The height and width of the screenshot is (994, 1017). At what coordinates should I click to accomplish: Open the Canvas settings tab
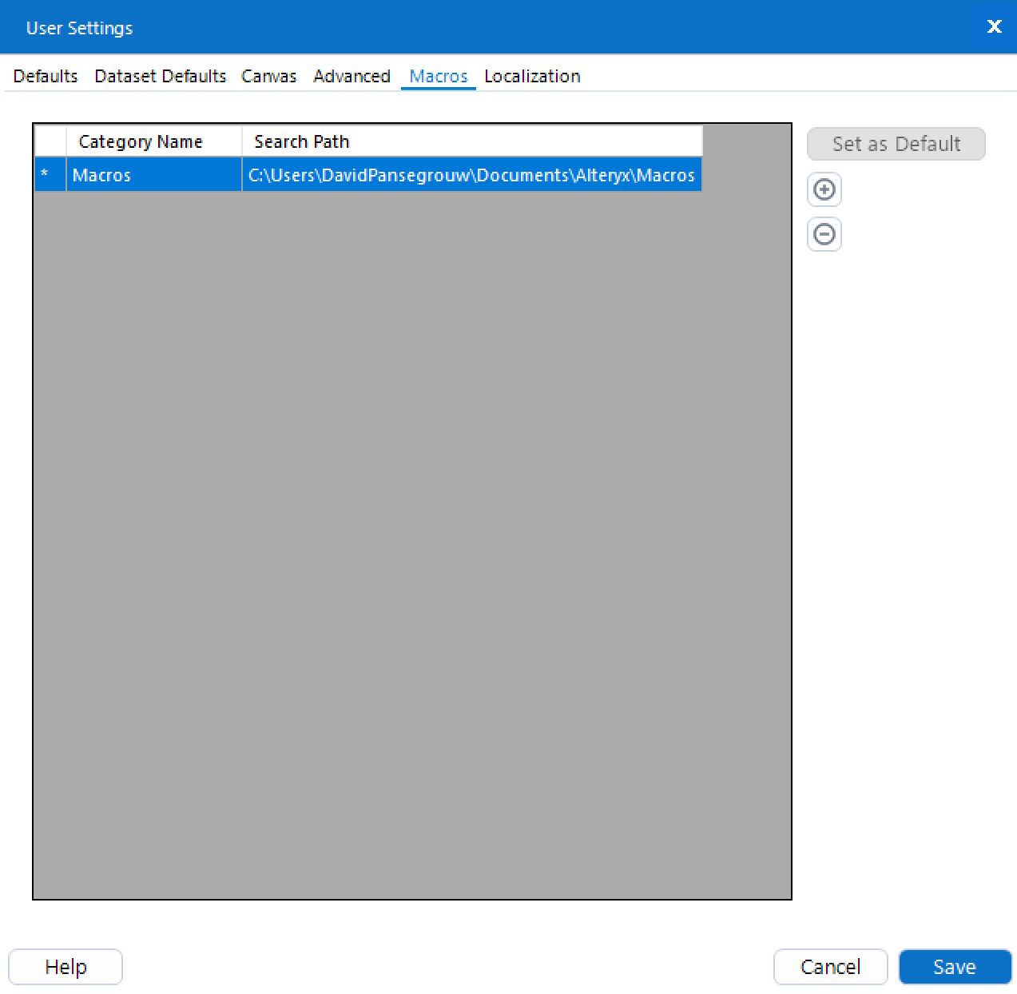click(268, 76)
